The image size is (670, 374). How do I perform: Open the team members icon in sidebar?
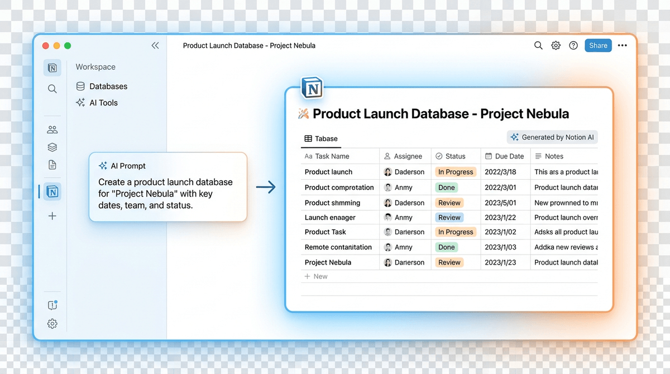52,130
